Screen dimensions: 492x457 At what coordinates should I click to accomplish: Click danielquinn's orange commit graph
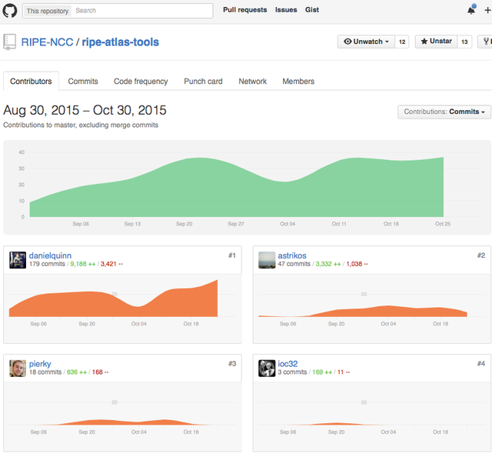pyautogui.click(x=113, y=298)
